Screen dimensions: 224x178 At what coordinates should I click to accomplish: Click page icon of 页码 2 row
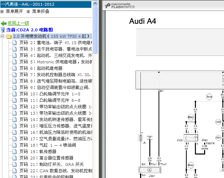pos(15,43)
